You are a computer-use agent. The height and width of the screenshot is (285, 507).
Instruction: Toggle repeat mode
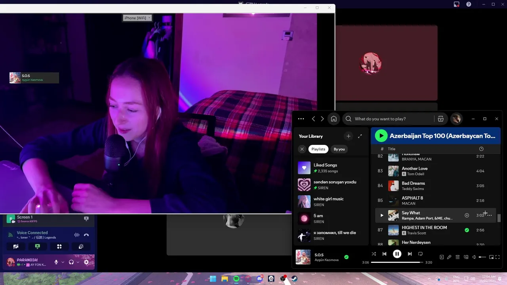point(420,254)
